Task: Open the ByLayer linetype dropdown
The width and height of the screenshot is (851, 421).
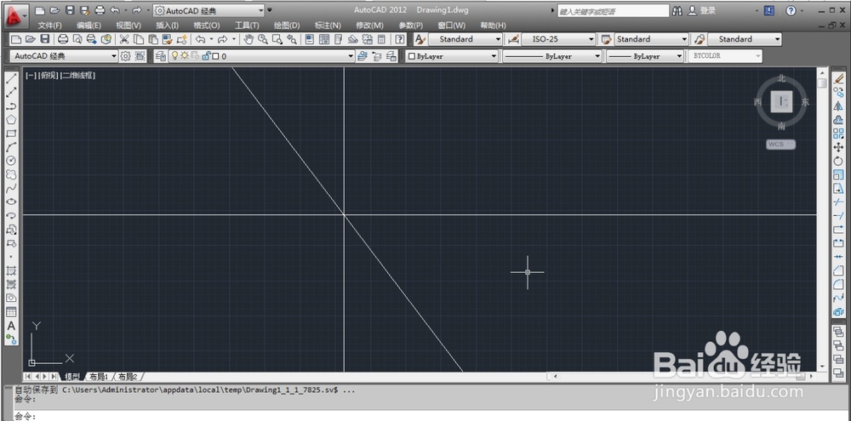Action: pyautogui.click(x=552, y=56)
